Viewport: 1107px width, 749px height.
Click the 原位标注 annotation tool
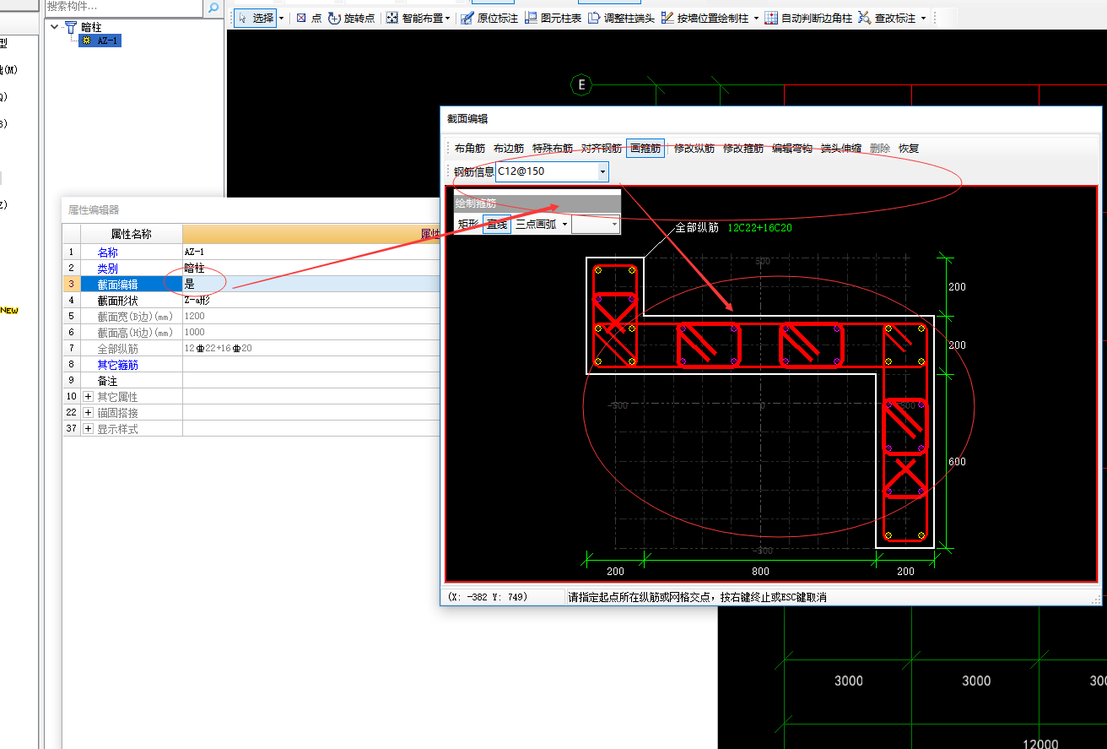tap(489, 18)
